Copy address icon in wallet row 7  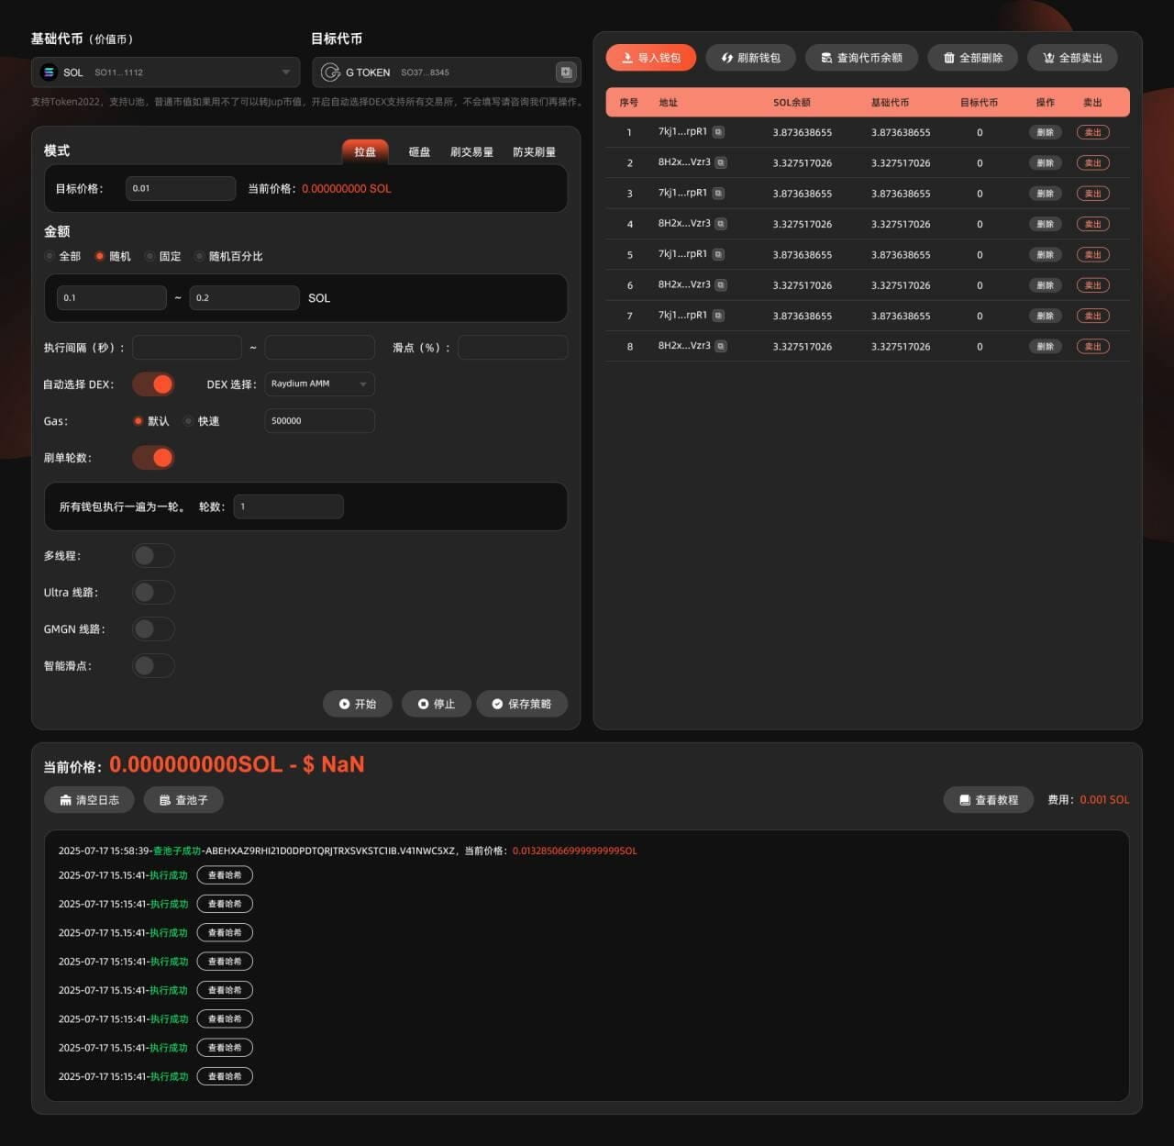point(718,316)
